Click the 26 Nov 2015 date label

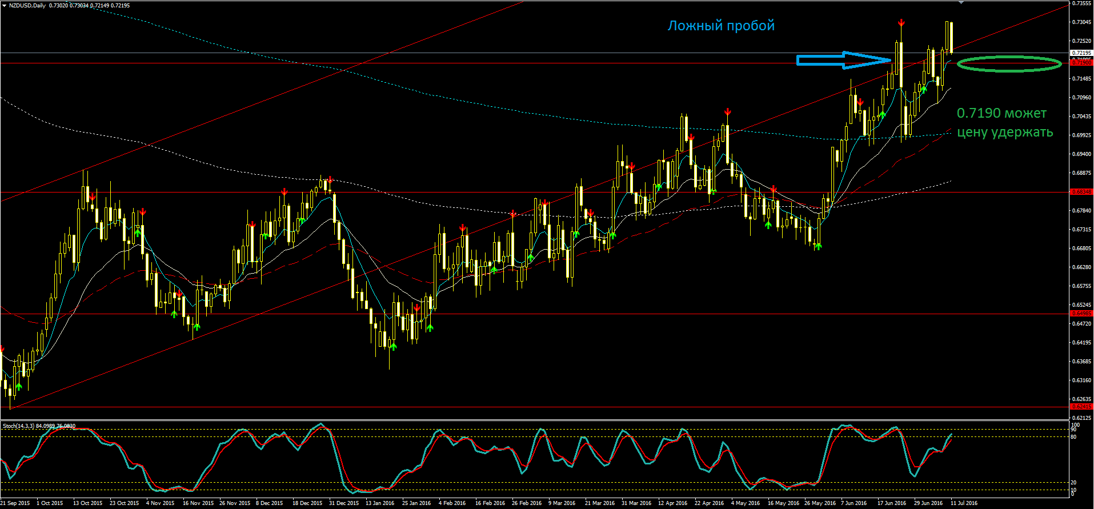tap(234, 503)
